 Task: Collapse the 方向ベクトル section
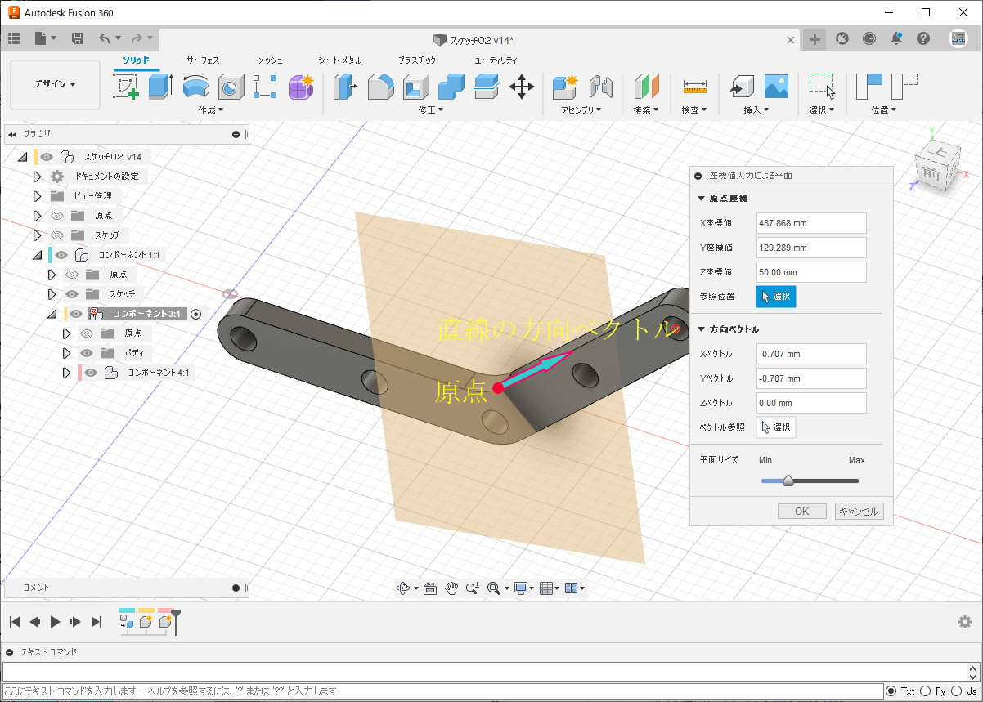coord(701,329)
